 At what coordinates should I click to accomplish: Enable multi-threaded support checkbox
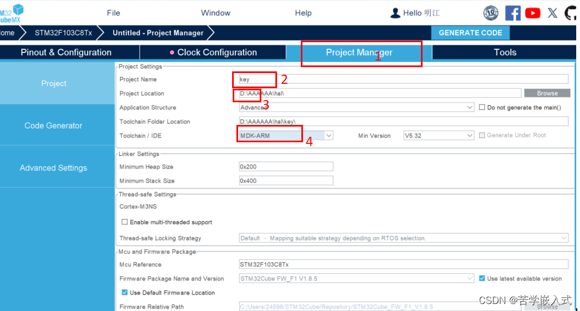point(124,222)
